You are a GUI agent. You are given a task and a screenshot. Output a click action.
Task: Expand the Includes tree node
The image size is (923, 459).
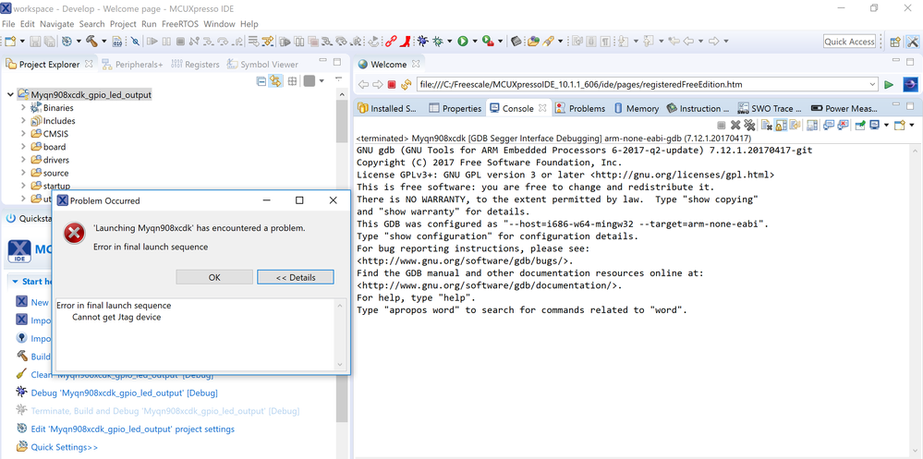pos(23,121)
